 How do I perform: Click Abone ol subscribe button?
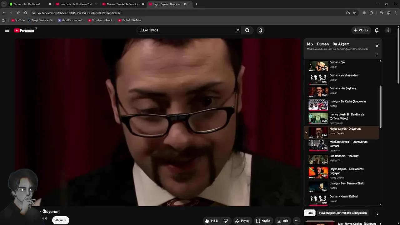click(61, 220)
